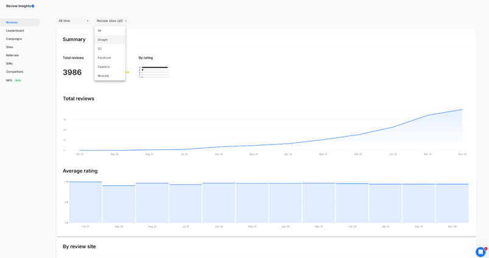Open the NPS beta page
Screen dimensions: 489x258
coord(9,81)
